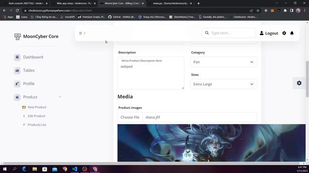Open settings gear in top navbar
Image resolution: width=309 pixels, height=173 pixels.
284,33
